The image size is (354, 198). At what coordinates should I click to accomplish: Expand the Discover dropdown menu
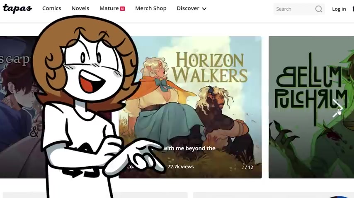point(192,8)
